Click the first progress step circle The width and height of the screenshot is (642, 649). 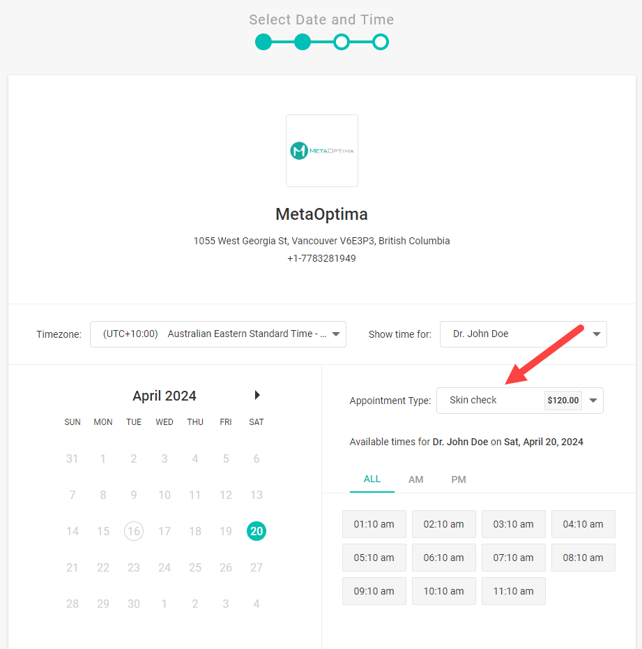tap(263, 42)
